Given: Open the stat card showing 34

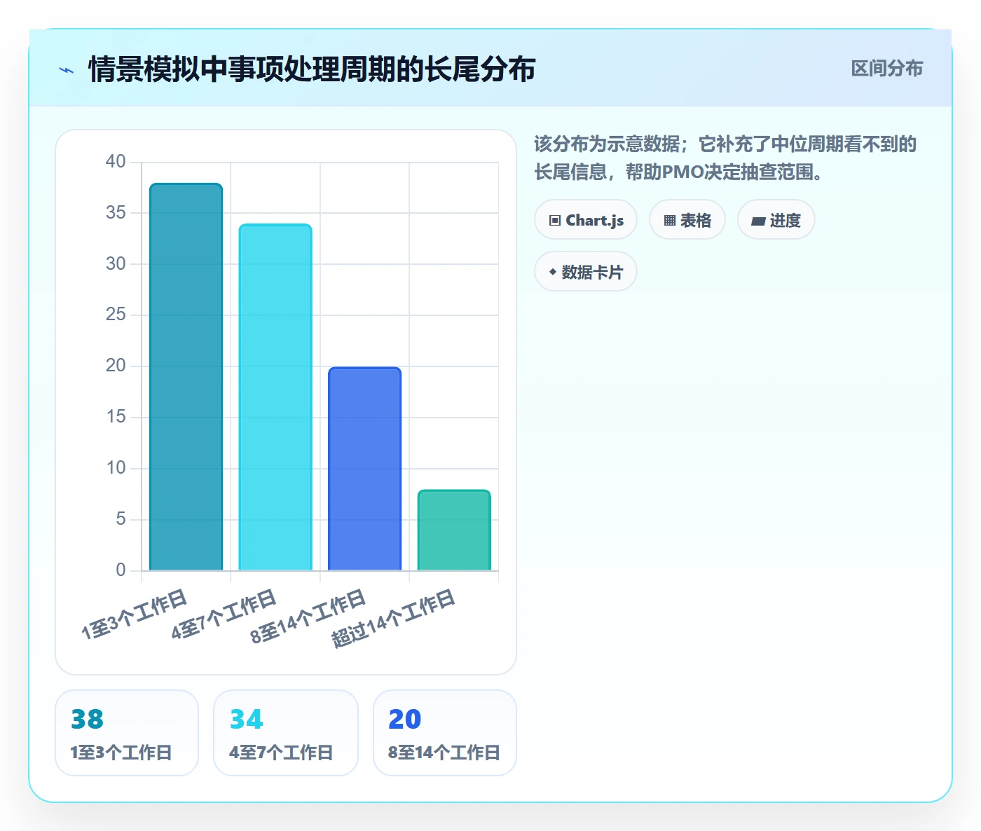Looking at the screenshot, I should coord(286,733).
